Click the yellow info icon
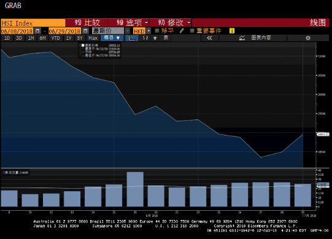The width and height of the screenshot is (332, 239). tap(232, 31)
